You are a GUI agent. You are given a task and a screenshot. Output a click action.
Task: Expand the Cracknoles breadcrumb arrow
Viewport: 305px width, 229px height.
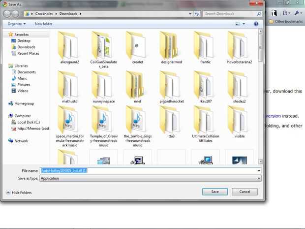56,14
